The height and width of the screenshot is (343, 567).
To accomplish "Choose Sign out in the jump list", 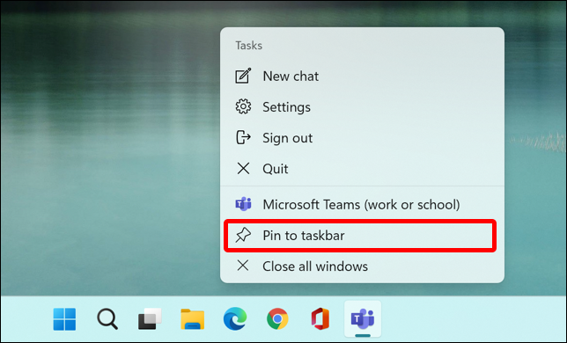I will coord(362,138).
